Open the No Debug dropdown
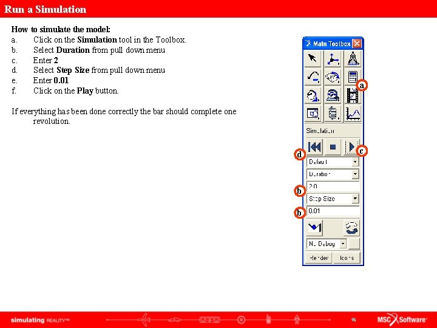The width and height of the screenshot is (437, 328). point(327,244)
